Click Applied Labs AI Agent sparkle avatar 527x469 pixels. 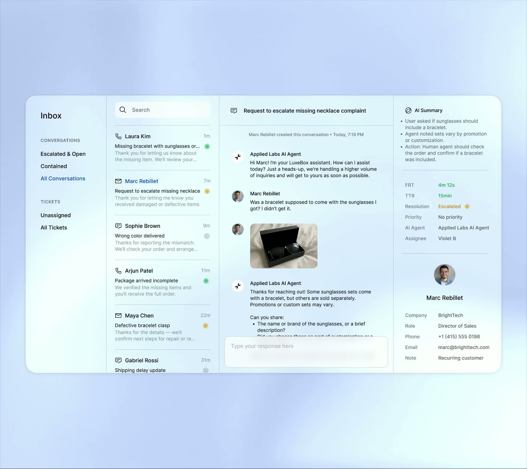pos(238,157)
